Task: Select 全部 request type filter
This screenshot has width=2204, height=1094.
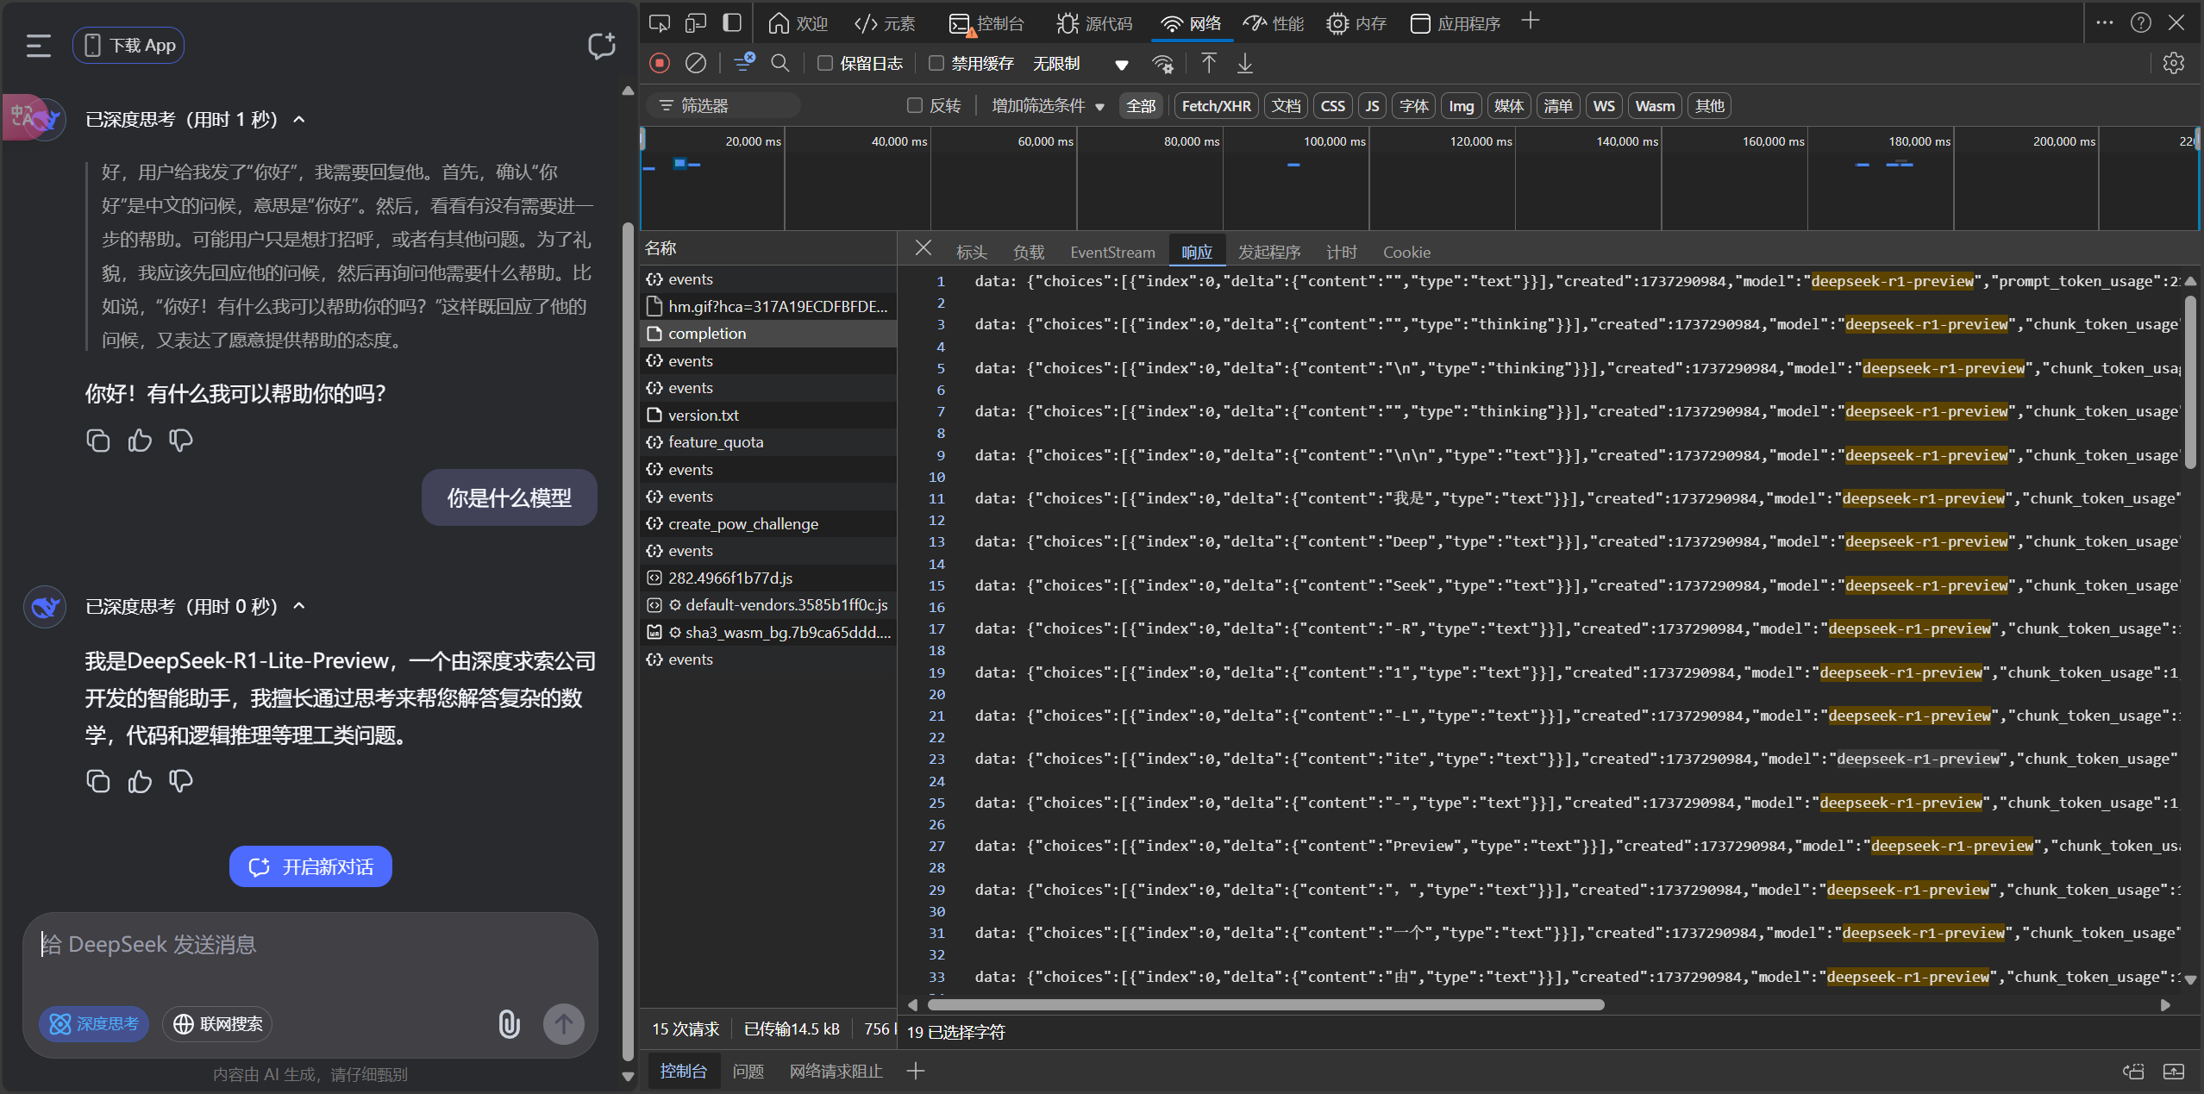Action: 1141,106
